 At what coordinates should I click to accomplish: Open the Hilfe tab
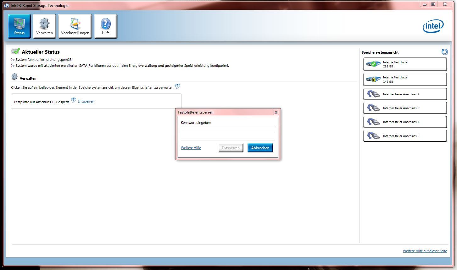pyautogui.click(x=106, y=26)
